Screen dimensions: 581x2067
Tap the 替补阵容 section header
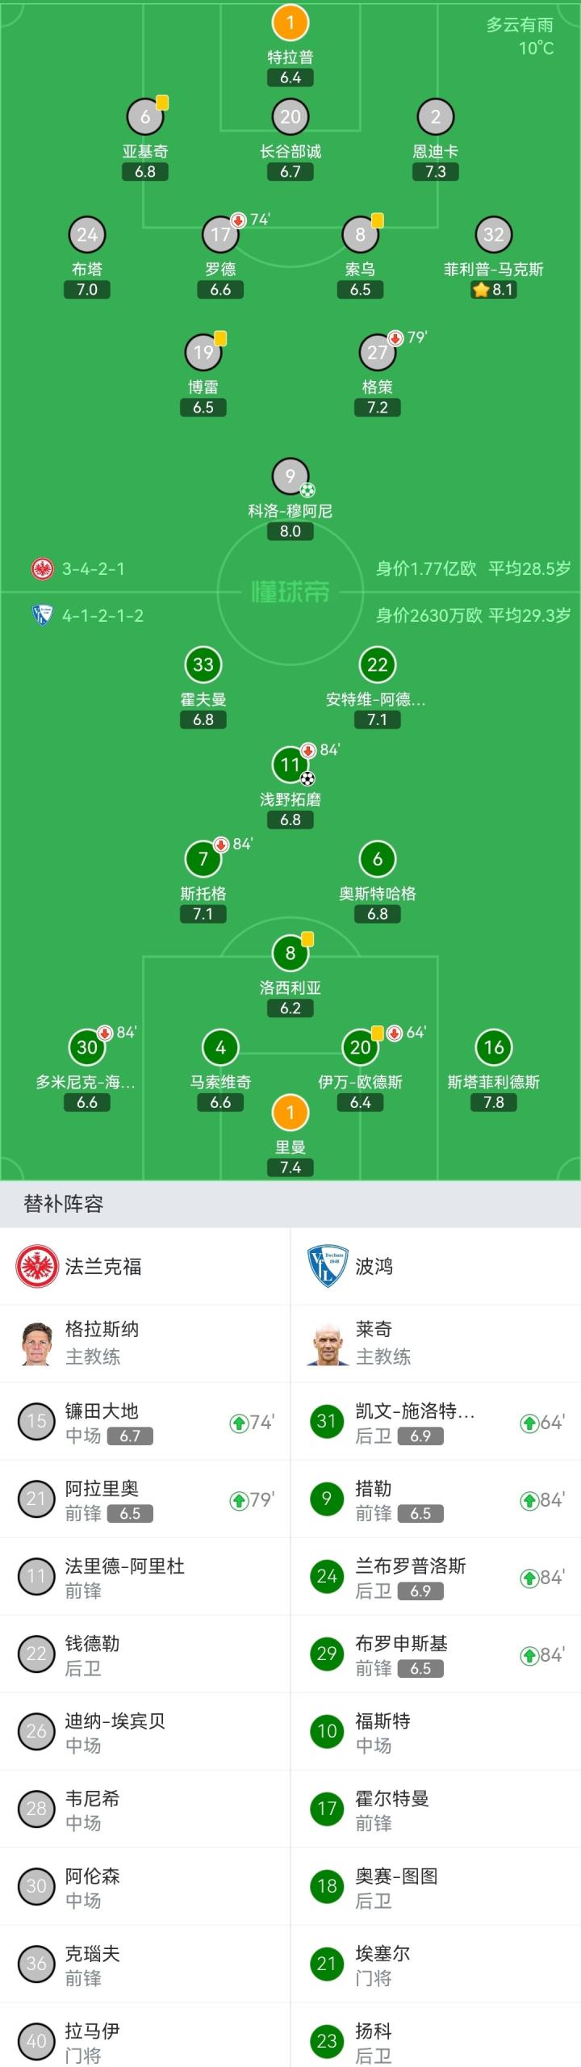click(x=64, y=1204)
